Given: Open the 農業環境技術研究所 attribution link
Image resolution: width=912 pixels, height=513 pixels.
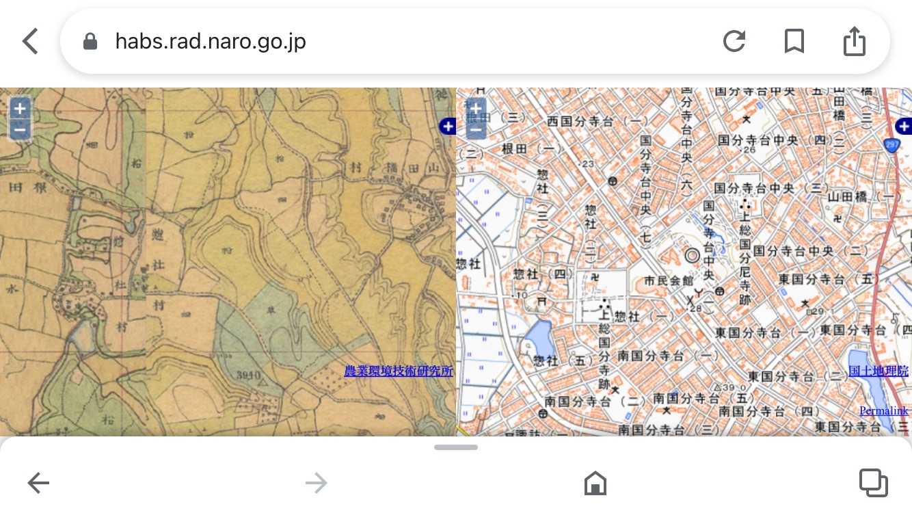Looking at the screenshot, I should [398, 371].
